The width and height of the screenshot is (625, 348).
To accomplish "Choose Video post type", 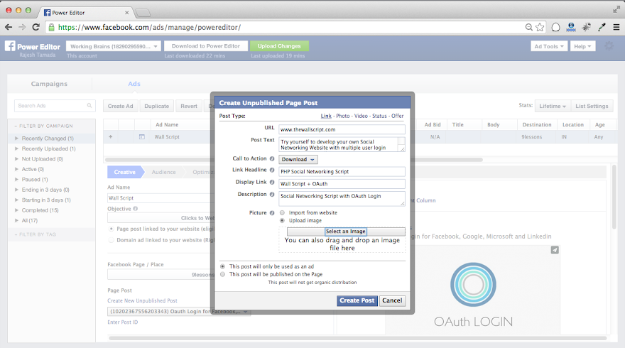I will click(x=361, y=116).
